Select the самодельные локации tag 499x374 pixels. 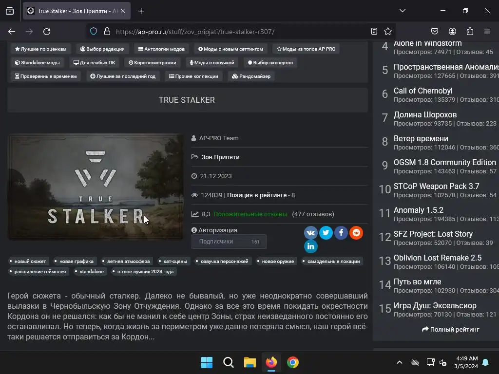click(331, 262)
